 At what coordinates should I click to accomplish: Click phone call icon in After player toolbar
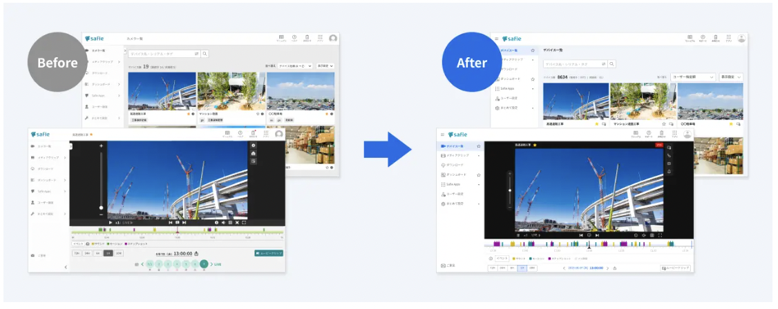point(669,155)
